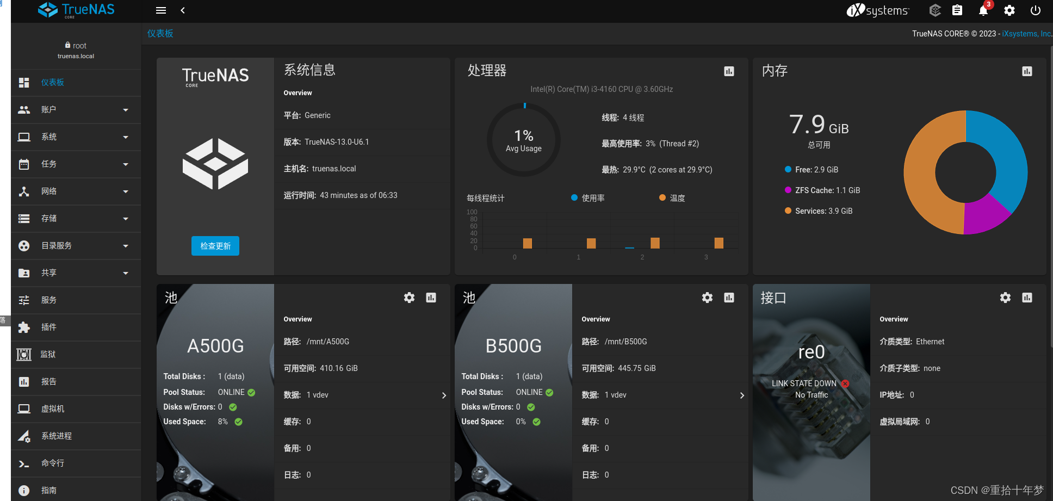Open the settings gear in the top bar
The image size is (1053, 501).
[1009, 10]
